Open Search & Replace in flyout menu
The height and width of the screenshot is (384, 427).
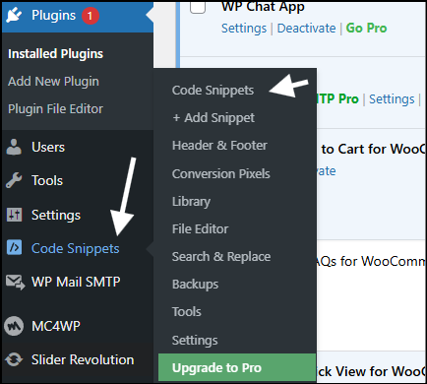click(x=221, y=256)
